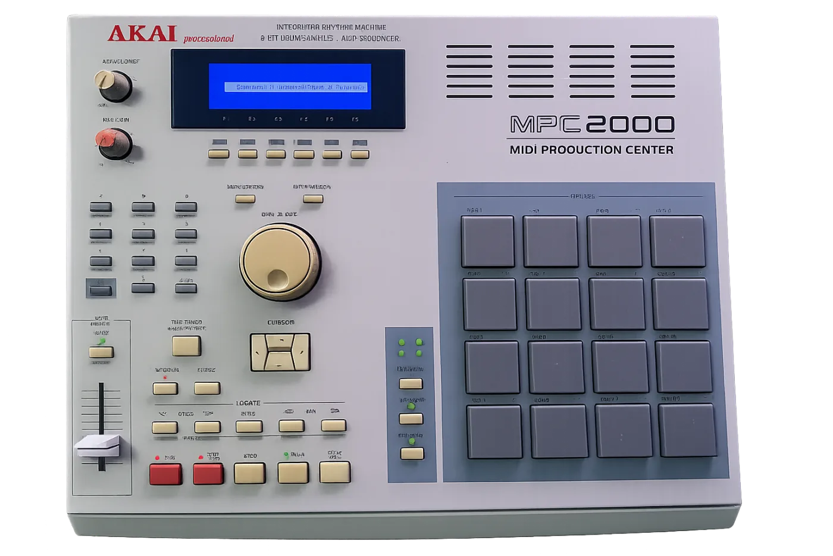Click the top-middle numeric keypad key
The width and height of the screenshot is (833, 556).
[143, 207]
